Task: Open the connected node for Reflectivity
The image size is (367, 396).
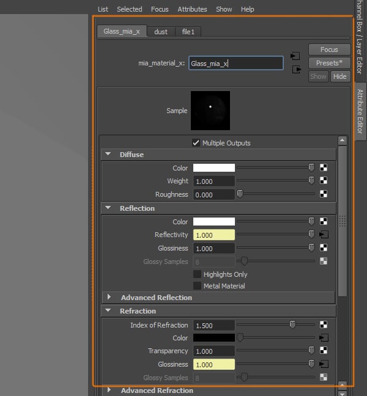Action: pos(324,235)
